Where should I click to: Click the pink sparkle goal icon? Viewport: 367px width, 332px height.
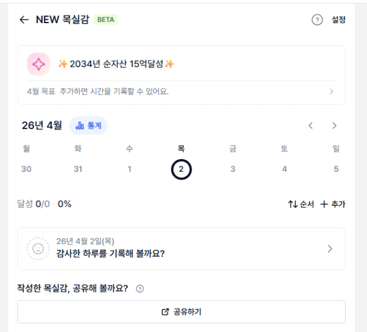pyautogui.click(x=39, y=64)
